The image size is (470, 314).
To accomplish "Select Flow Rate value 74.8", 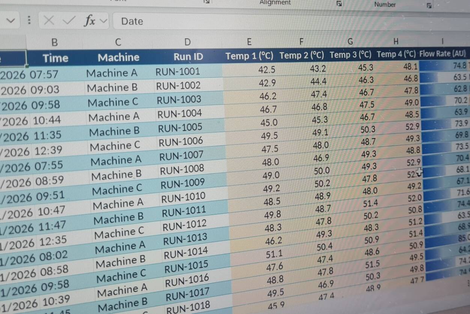I will [x=459, y=65].
